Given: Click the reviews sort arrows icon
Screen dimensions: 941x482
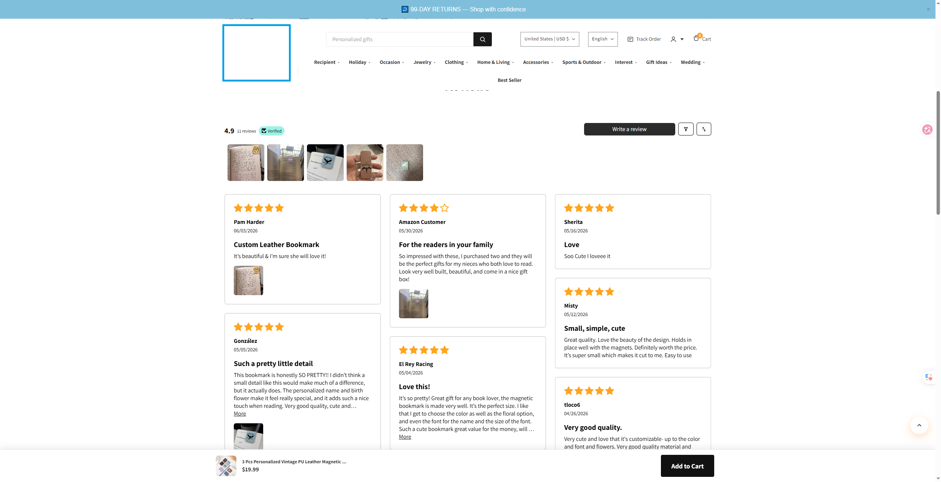Looking at the screenshot, I should pyautogui.click(x=704, y=129).
